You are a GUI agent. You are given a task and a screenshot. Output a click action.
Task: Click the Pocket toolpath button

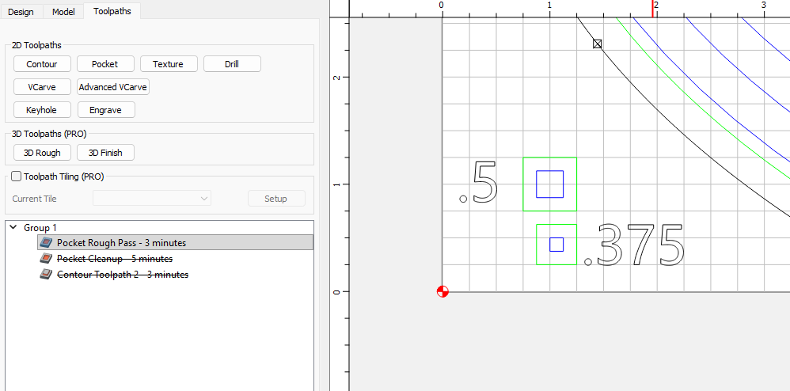point(104,64)
